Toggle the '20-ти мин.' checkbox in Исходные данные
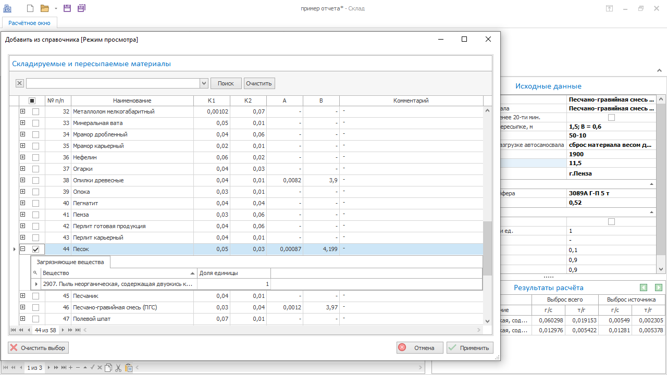Image resolution: width=667 pixels, height=375 pixels. tap(612, 118)
